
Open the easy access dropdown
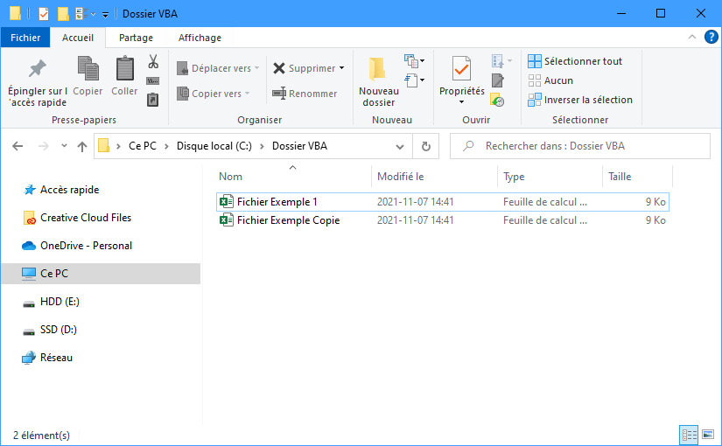click(415, 80)
